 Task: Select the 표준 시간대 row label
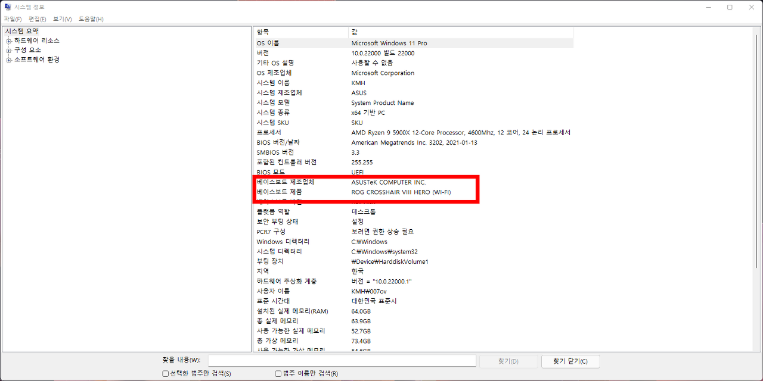pos(273,301)
